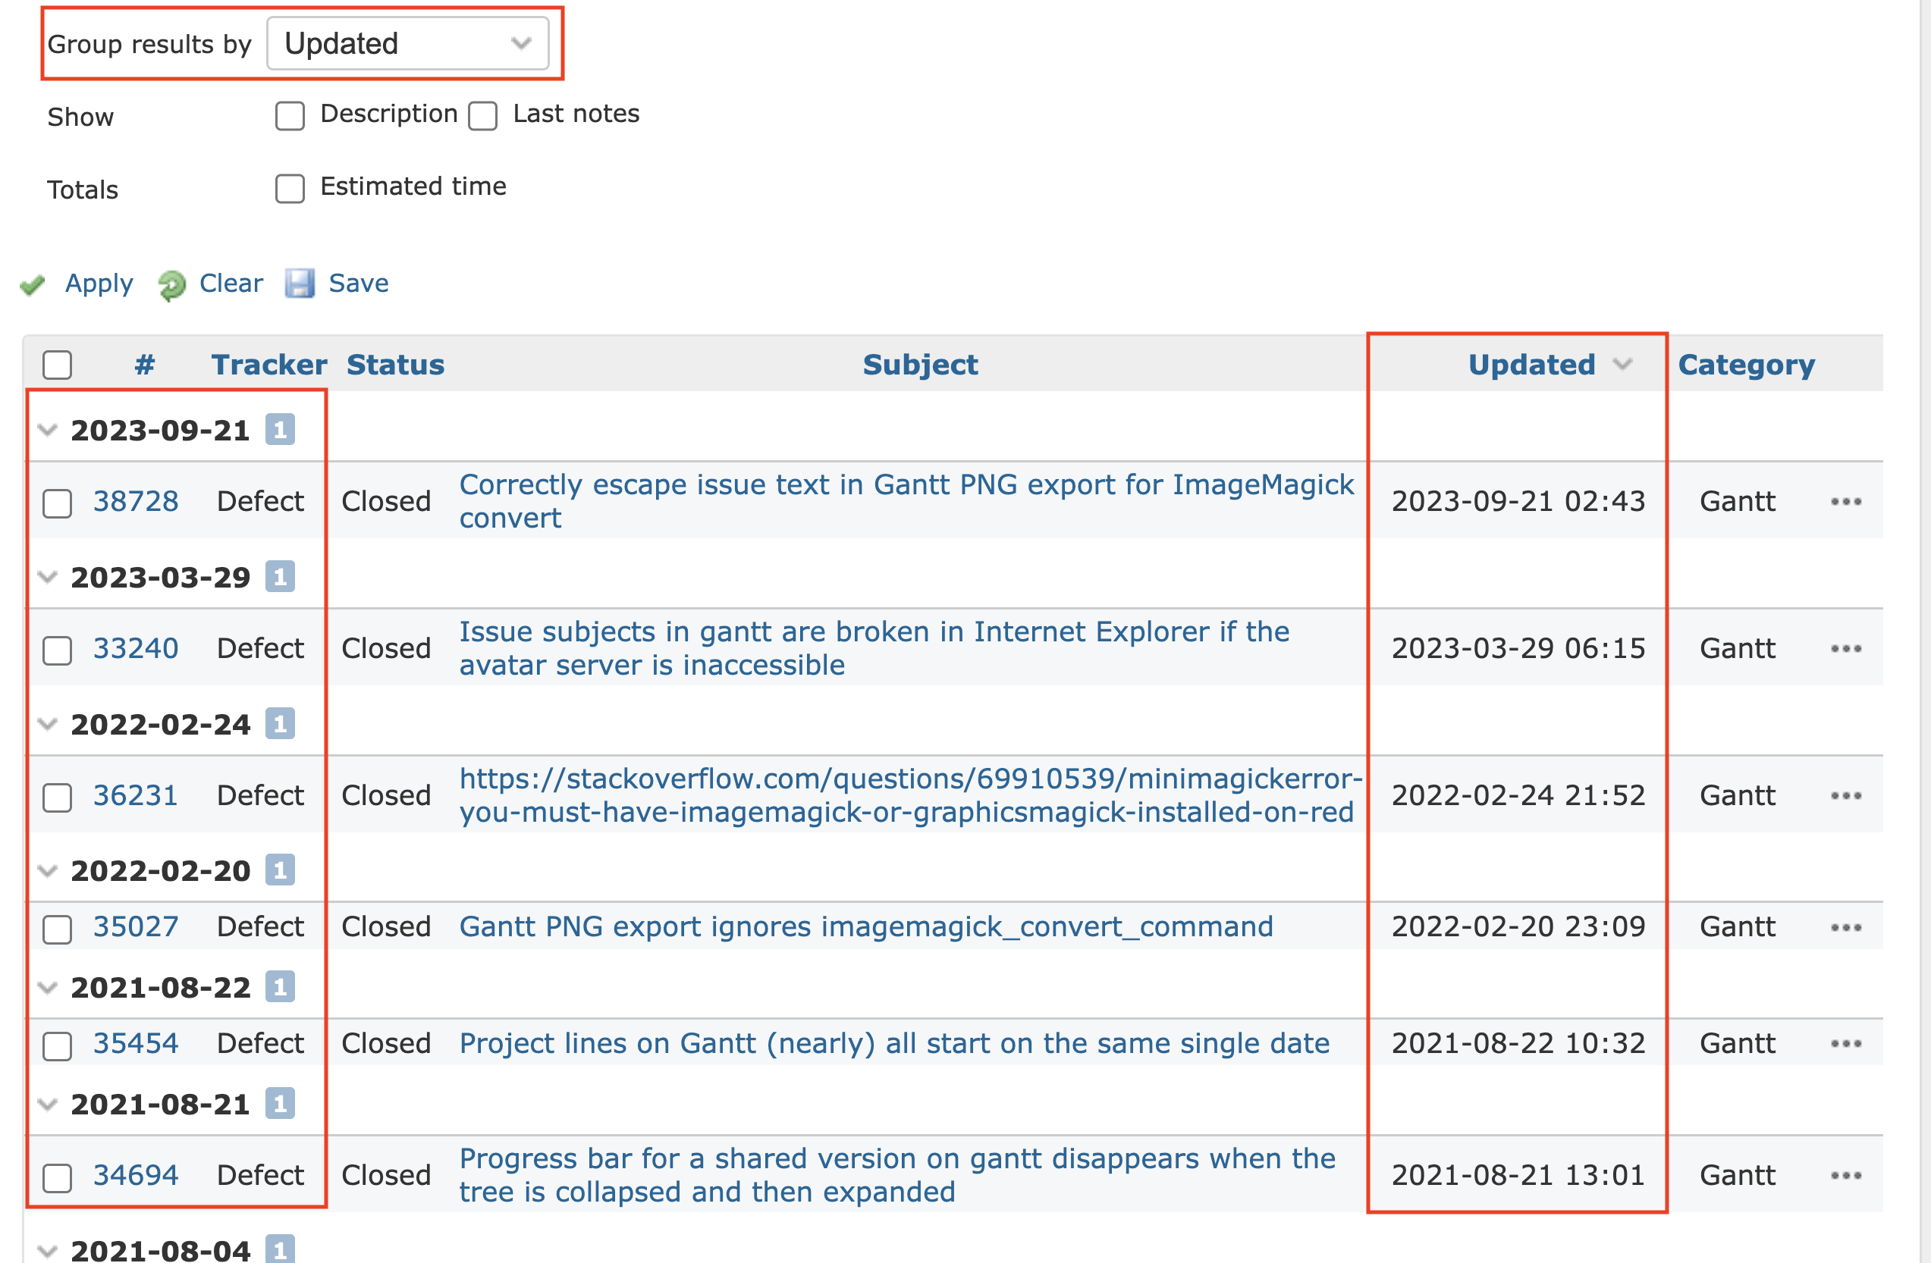Open the Group results by dropdown

(407, 43)
